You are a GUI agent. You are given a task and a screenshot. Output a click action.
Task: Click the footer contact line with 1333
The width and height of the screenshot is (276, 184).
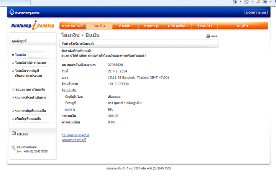pos(138,168)
